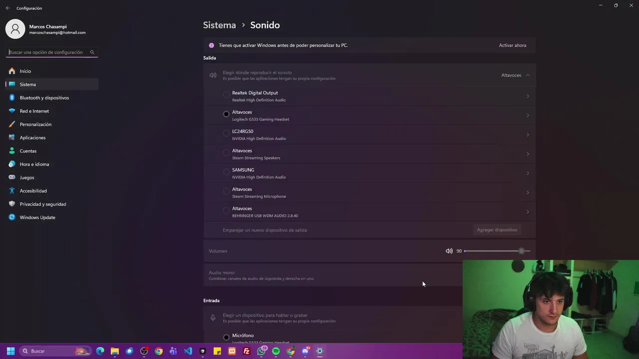Open LC24RG50 properties chevron

point(528,135)
